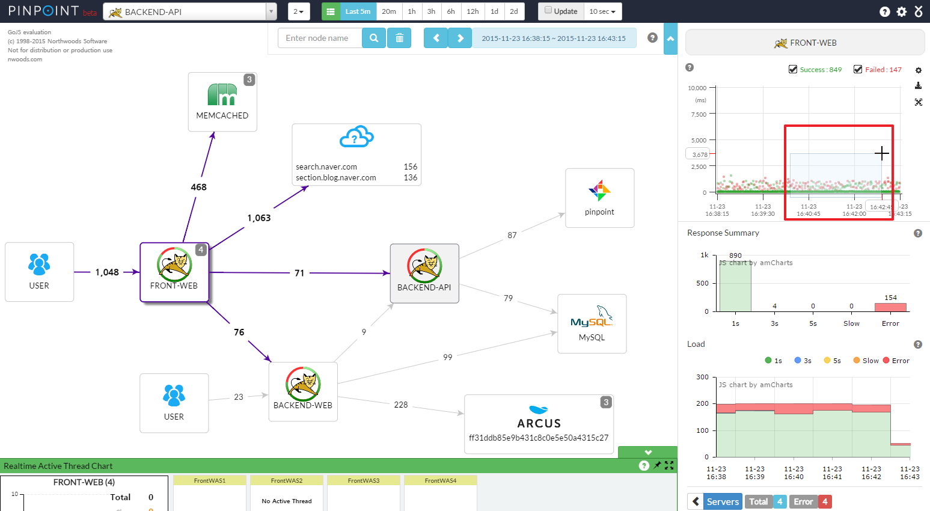Screen dimensions: 930x511
Task: Open 10 sec refresh interval dropdown
Action: tap(602, 11)
